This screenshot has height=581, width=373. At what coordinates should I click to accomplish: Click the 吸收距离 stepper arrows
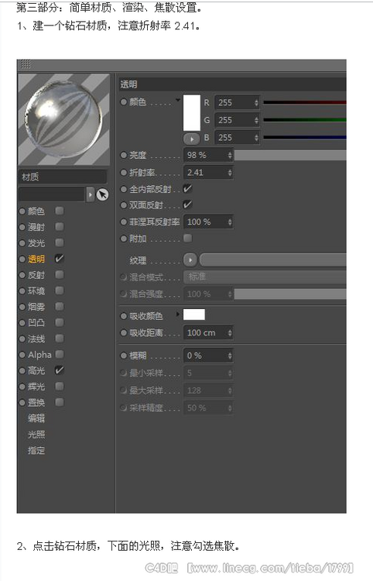[230, 333]
